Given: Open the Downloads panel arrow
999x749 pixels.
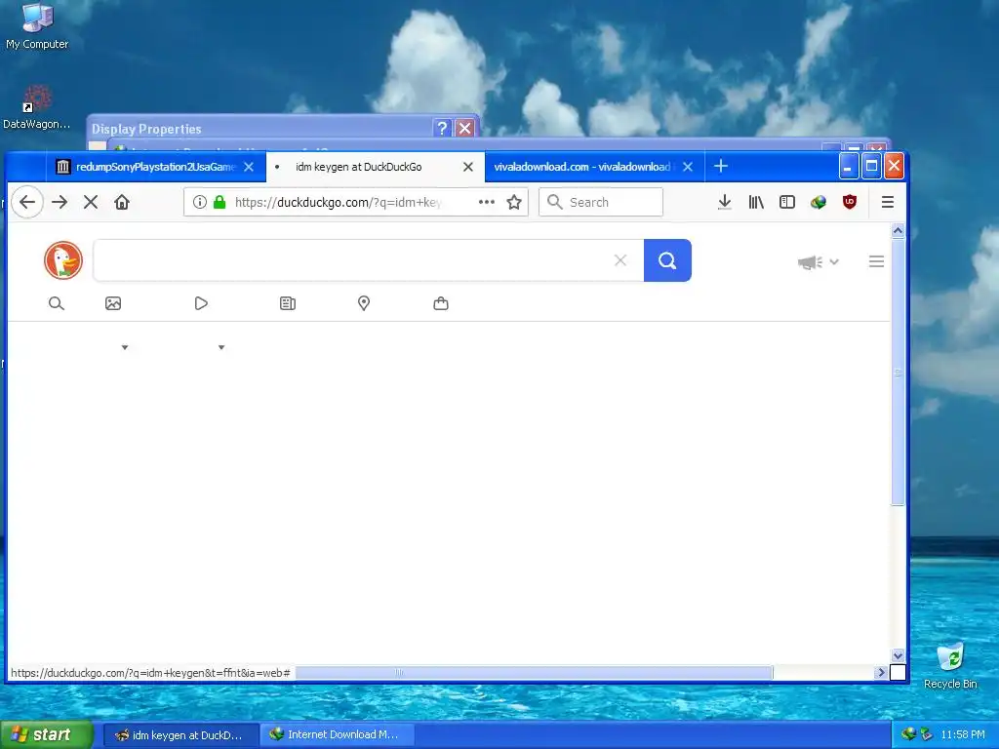Looking at the screenshot, I should [725, 202].
